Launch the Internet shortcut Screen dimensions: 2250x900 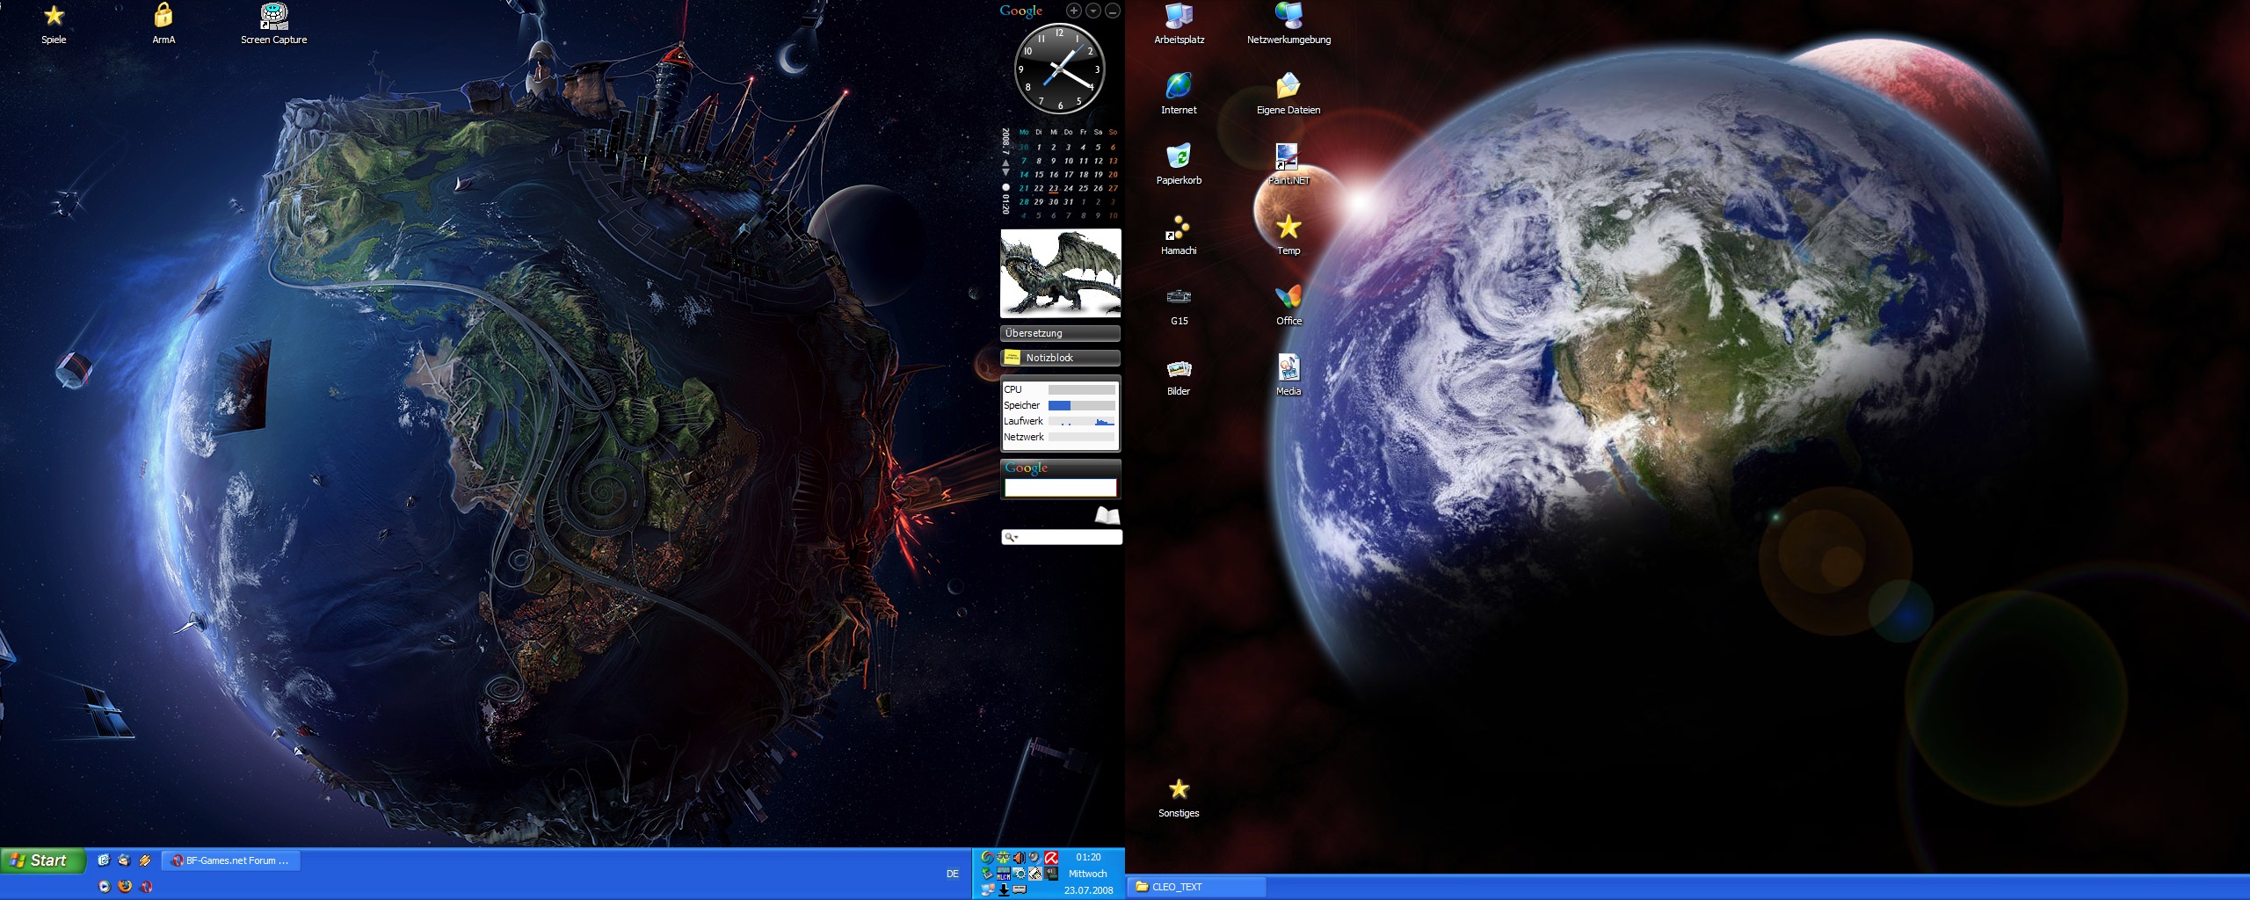pyautogui.click(x=1179, y=93)
